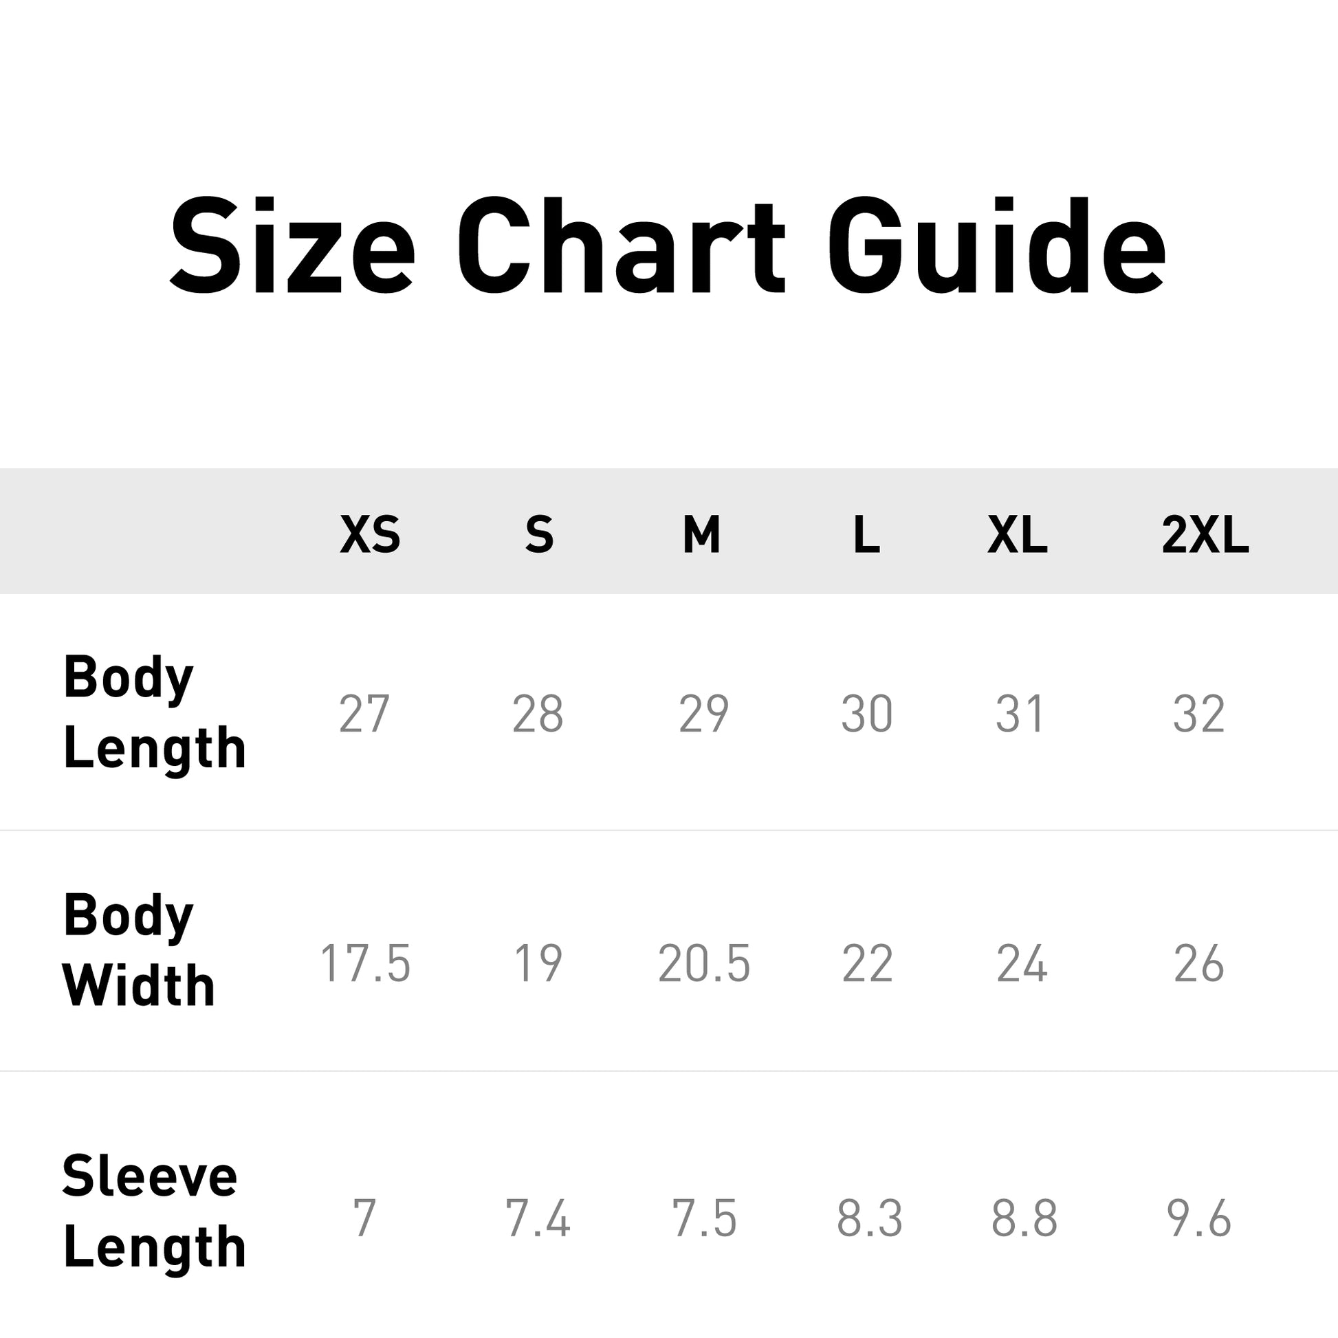Click the 2XL body length value 32
This screenshot has width=1338, height=1338.
[1199, 714]
